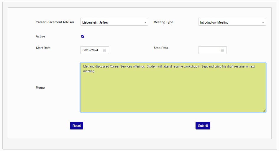The height and width of the screenshot is (151, 279).
Task: Submit the meeting form
Action: click(x=203, y=126)
